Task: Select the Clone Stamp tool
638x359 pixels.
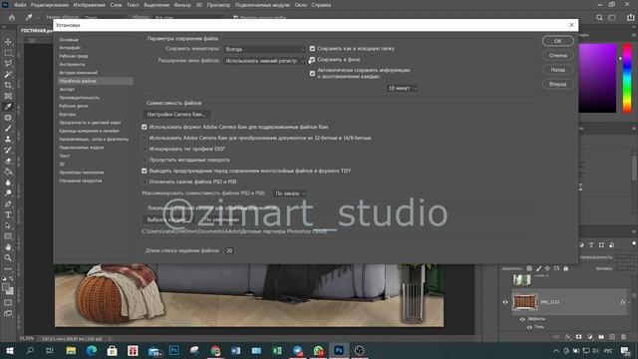Action: click(8, 140)
